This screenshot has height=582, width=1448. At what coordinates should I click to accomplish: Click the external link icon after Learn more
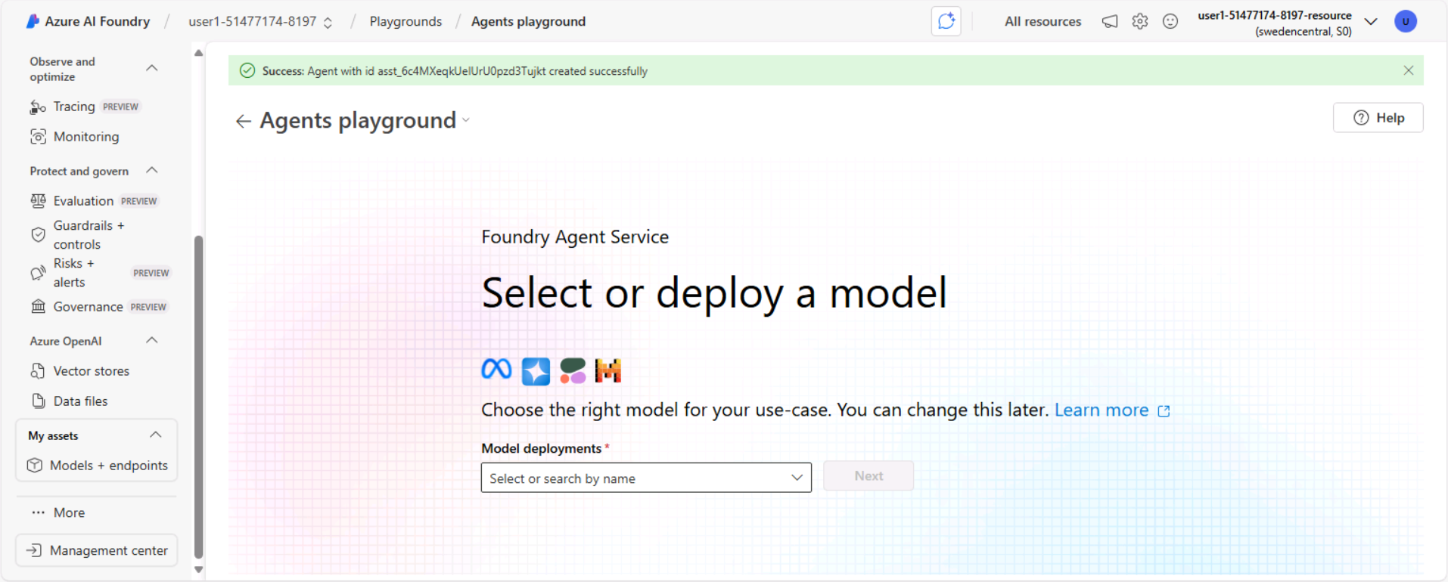pos(1164,411)
